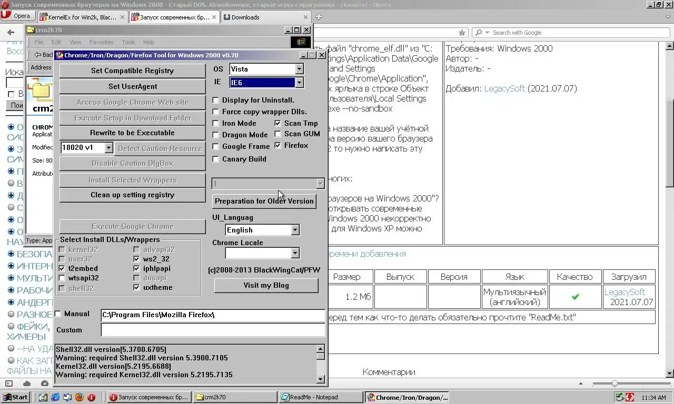Click the red tray icon by the clock
The image size is (674, 404).
pos(629,397)
